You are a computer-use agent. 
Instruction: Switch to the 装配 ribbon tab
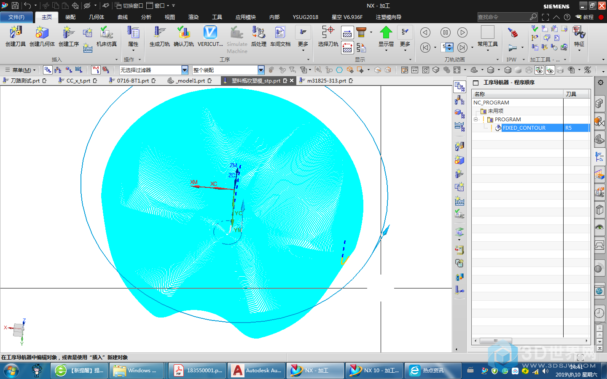pos(70,17)
